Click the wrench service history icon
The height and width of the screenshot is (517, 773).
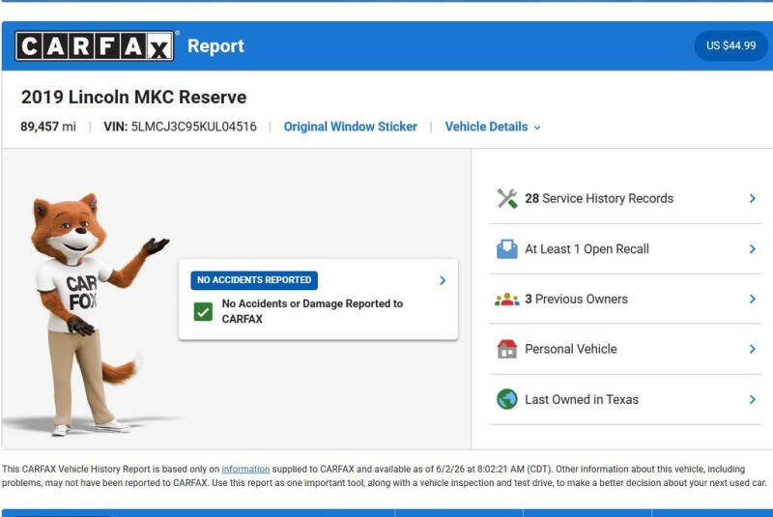[x=506, y=198]
